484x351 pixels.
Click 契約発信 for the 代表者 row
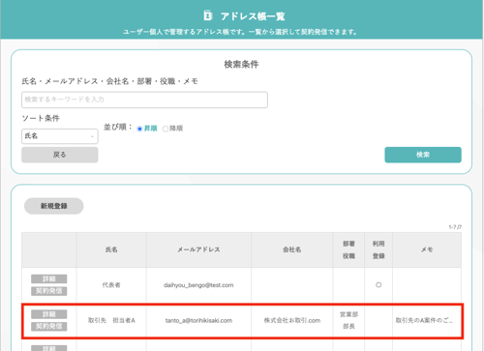[49, 291]
